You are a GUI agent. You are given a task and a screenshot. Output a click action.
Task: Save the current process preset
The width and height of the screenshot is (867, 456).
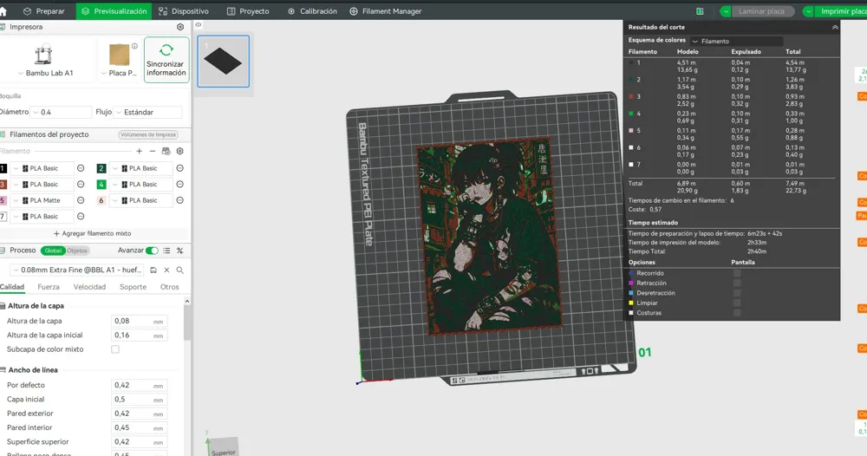(153, 270)
